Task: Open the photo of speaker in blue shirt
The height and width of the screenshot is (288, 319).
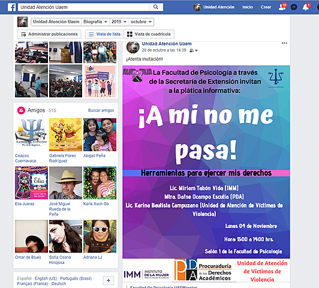Action: coord(32,81)
